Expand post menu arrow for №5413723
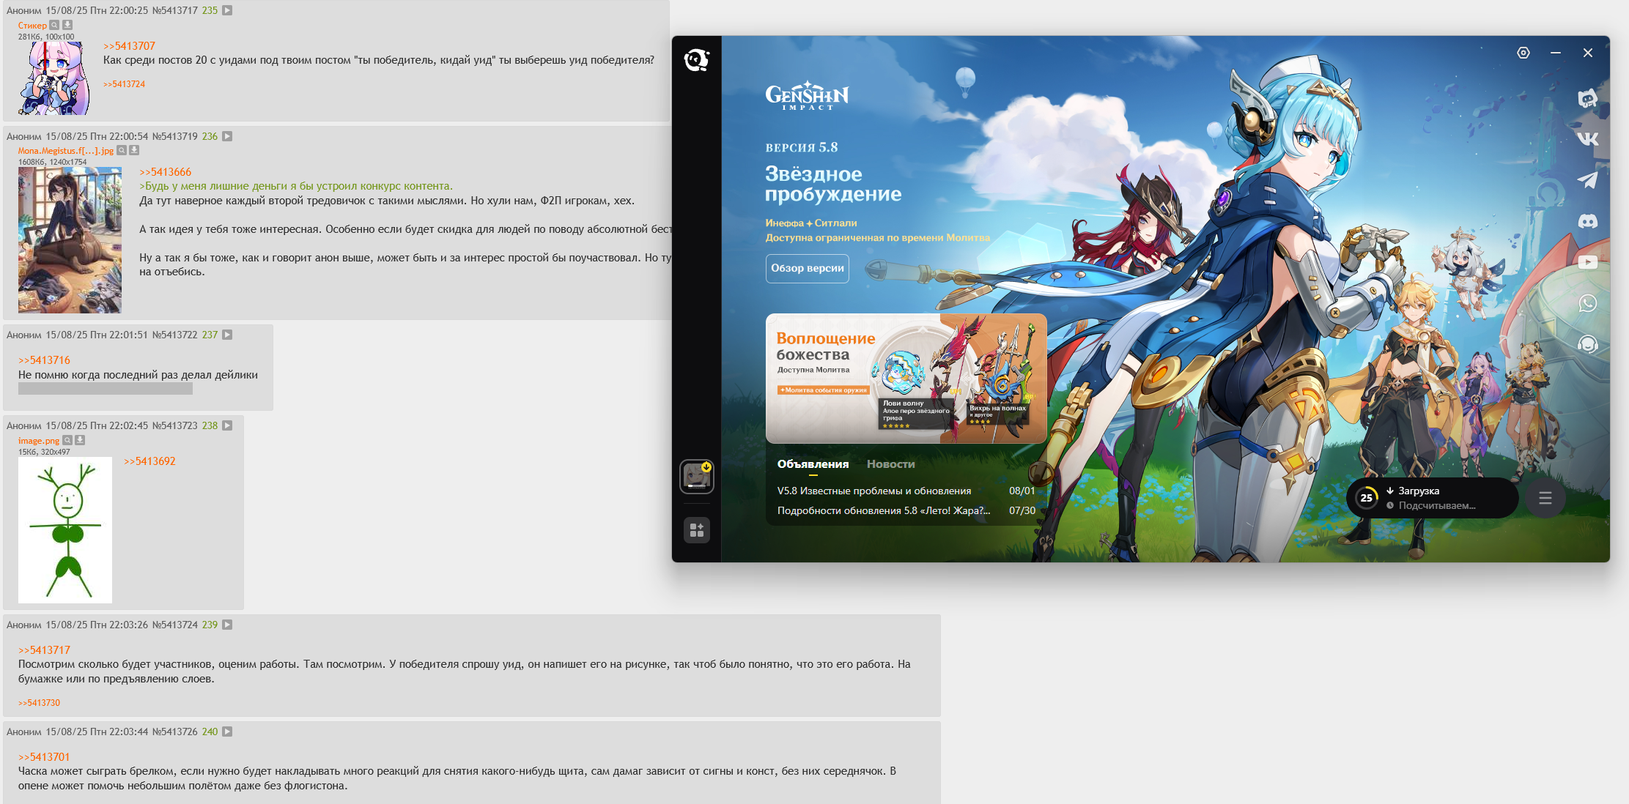Screen dimensions: 1629x804 pos(227,425)
